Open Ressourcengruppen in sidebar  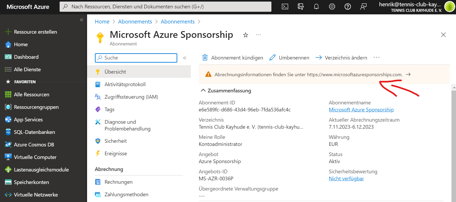(32, 107)
